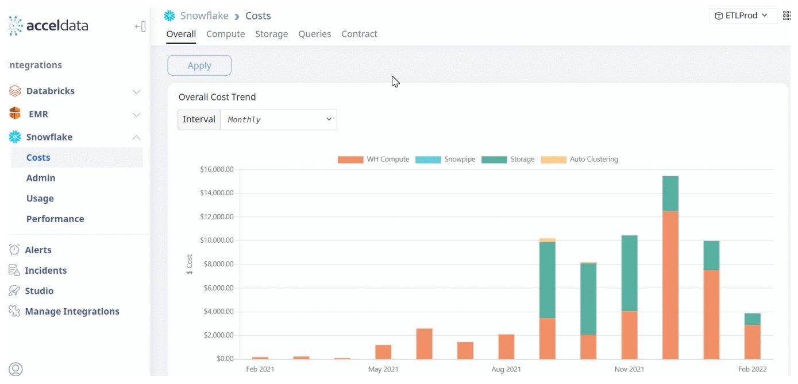The height and width of the screenshot is (384, 798).
Task: Open the Studio page
Action: 40,291
